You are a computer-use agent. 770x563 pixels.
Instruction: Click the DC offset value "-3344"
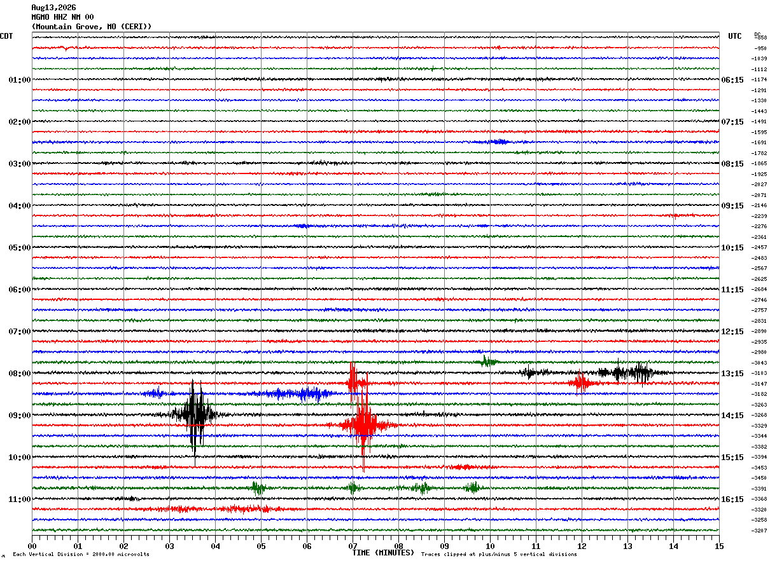tap(759, 437)
